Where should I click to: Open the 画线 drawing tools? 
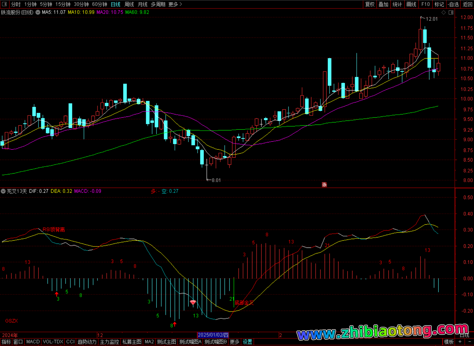point(411,4)
